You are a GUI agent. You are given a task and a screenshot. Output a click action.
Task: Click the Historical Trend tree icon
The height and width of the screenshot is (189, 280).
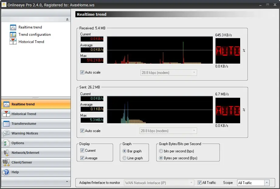(x=13, y=41)
